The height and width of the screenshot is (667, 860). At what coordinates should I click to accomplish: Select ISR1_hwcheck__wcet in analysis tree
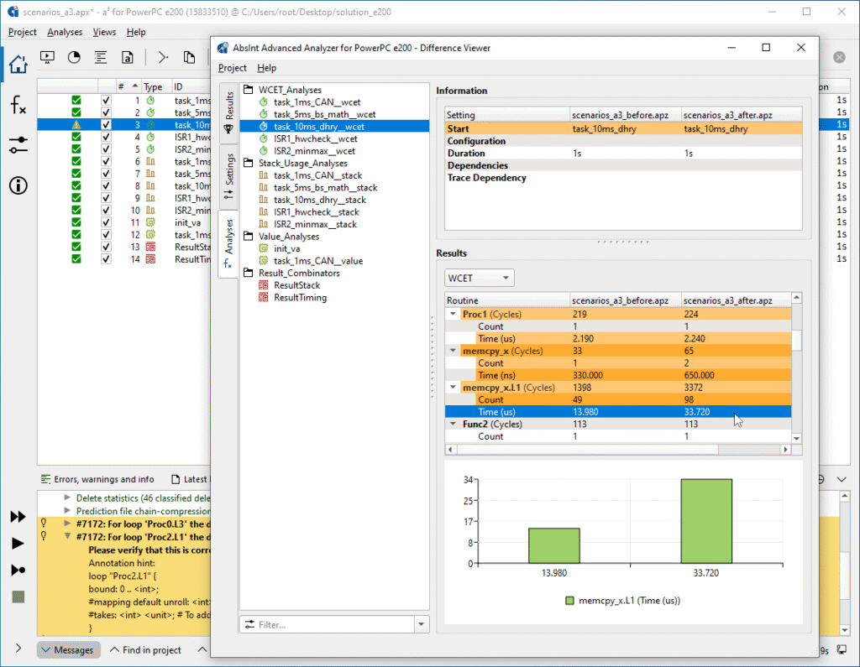pos(316,138)
